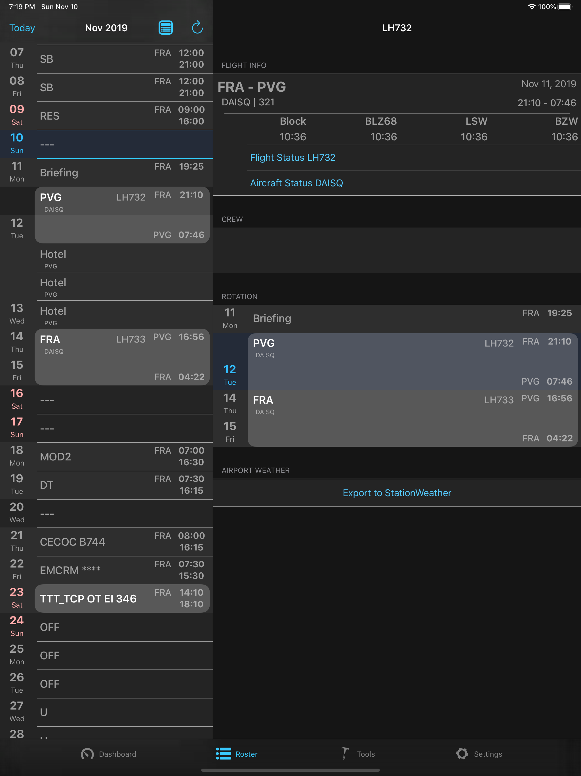The width and height of the screenshot is (581, 776).
Task: Tap the LH732 title in detail header
Action: click(x=397, y=28)
